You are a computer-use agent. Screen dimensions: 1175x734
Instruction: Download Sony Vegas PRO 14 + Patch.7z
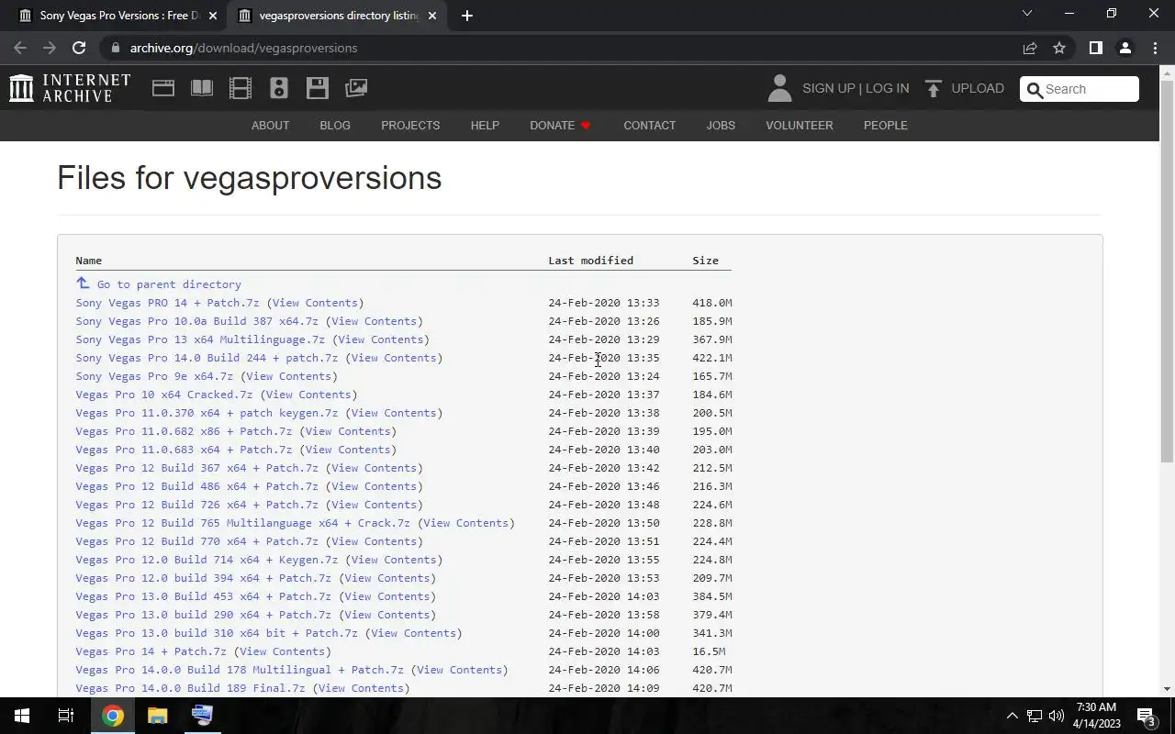pos(168,303)
